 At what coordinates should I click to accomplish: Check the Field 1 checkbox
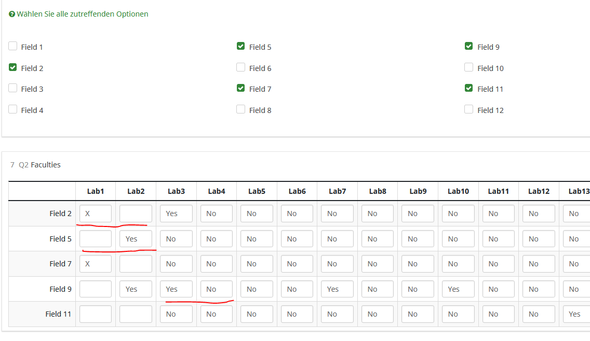(13, 46)
